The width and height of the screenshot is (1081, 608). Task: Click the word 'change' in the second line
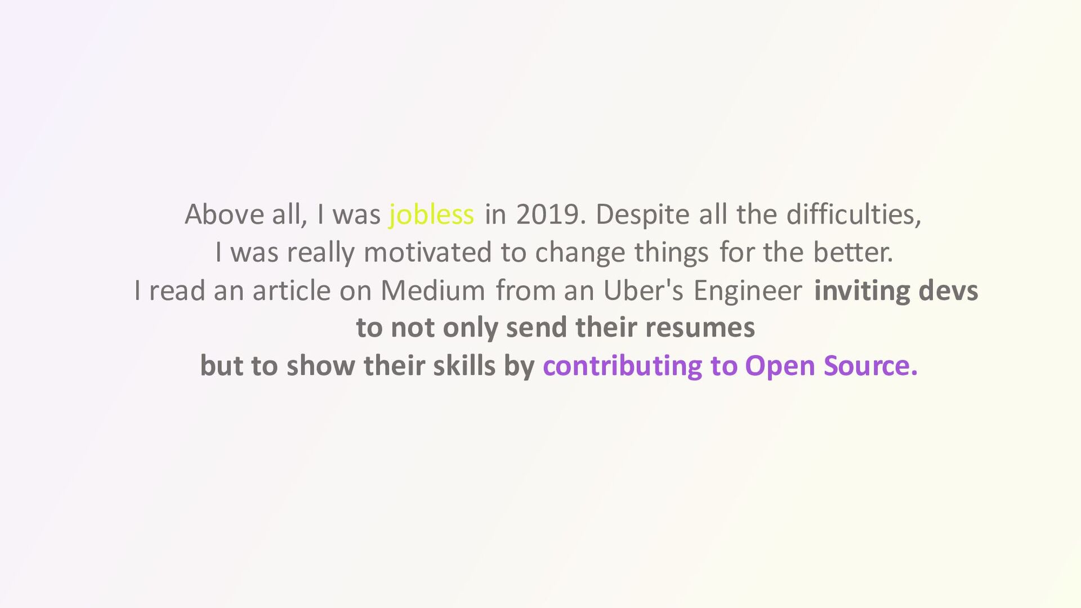580,253
